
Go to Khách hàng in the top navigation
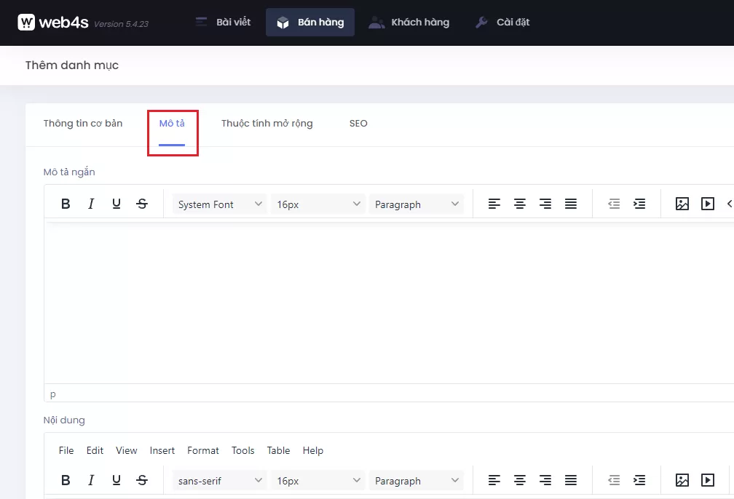click(409, 23)
